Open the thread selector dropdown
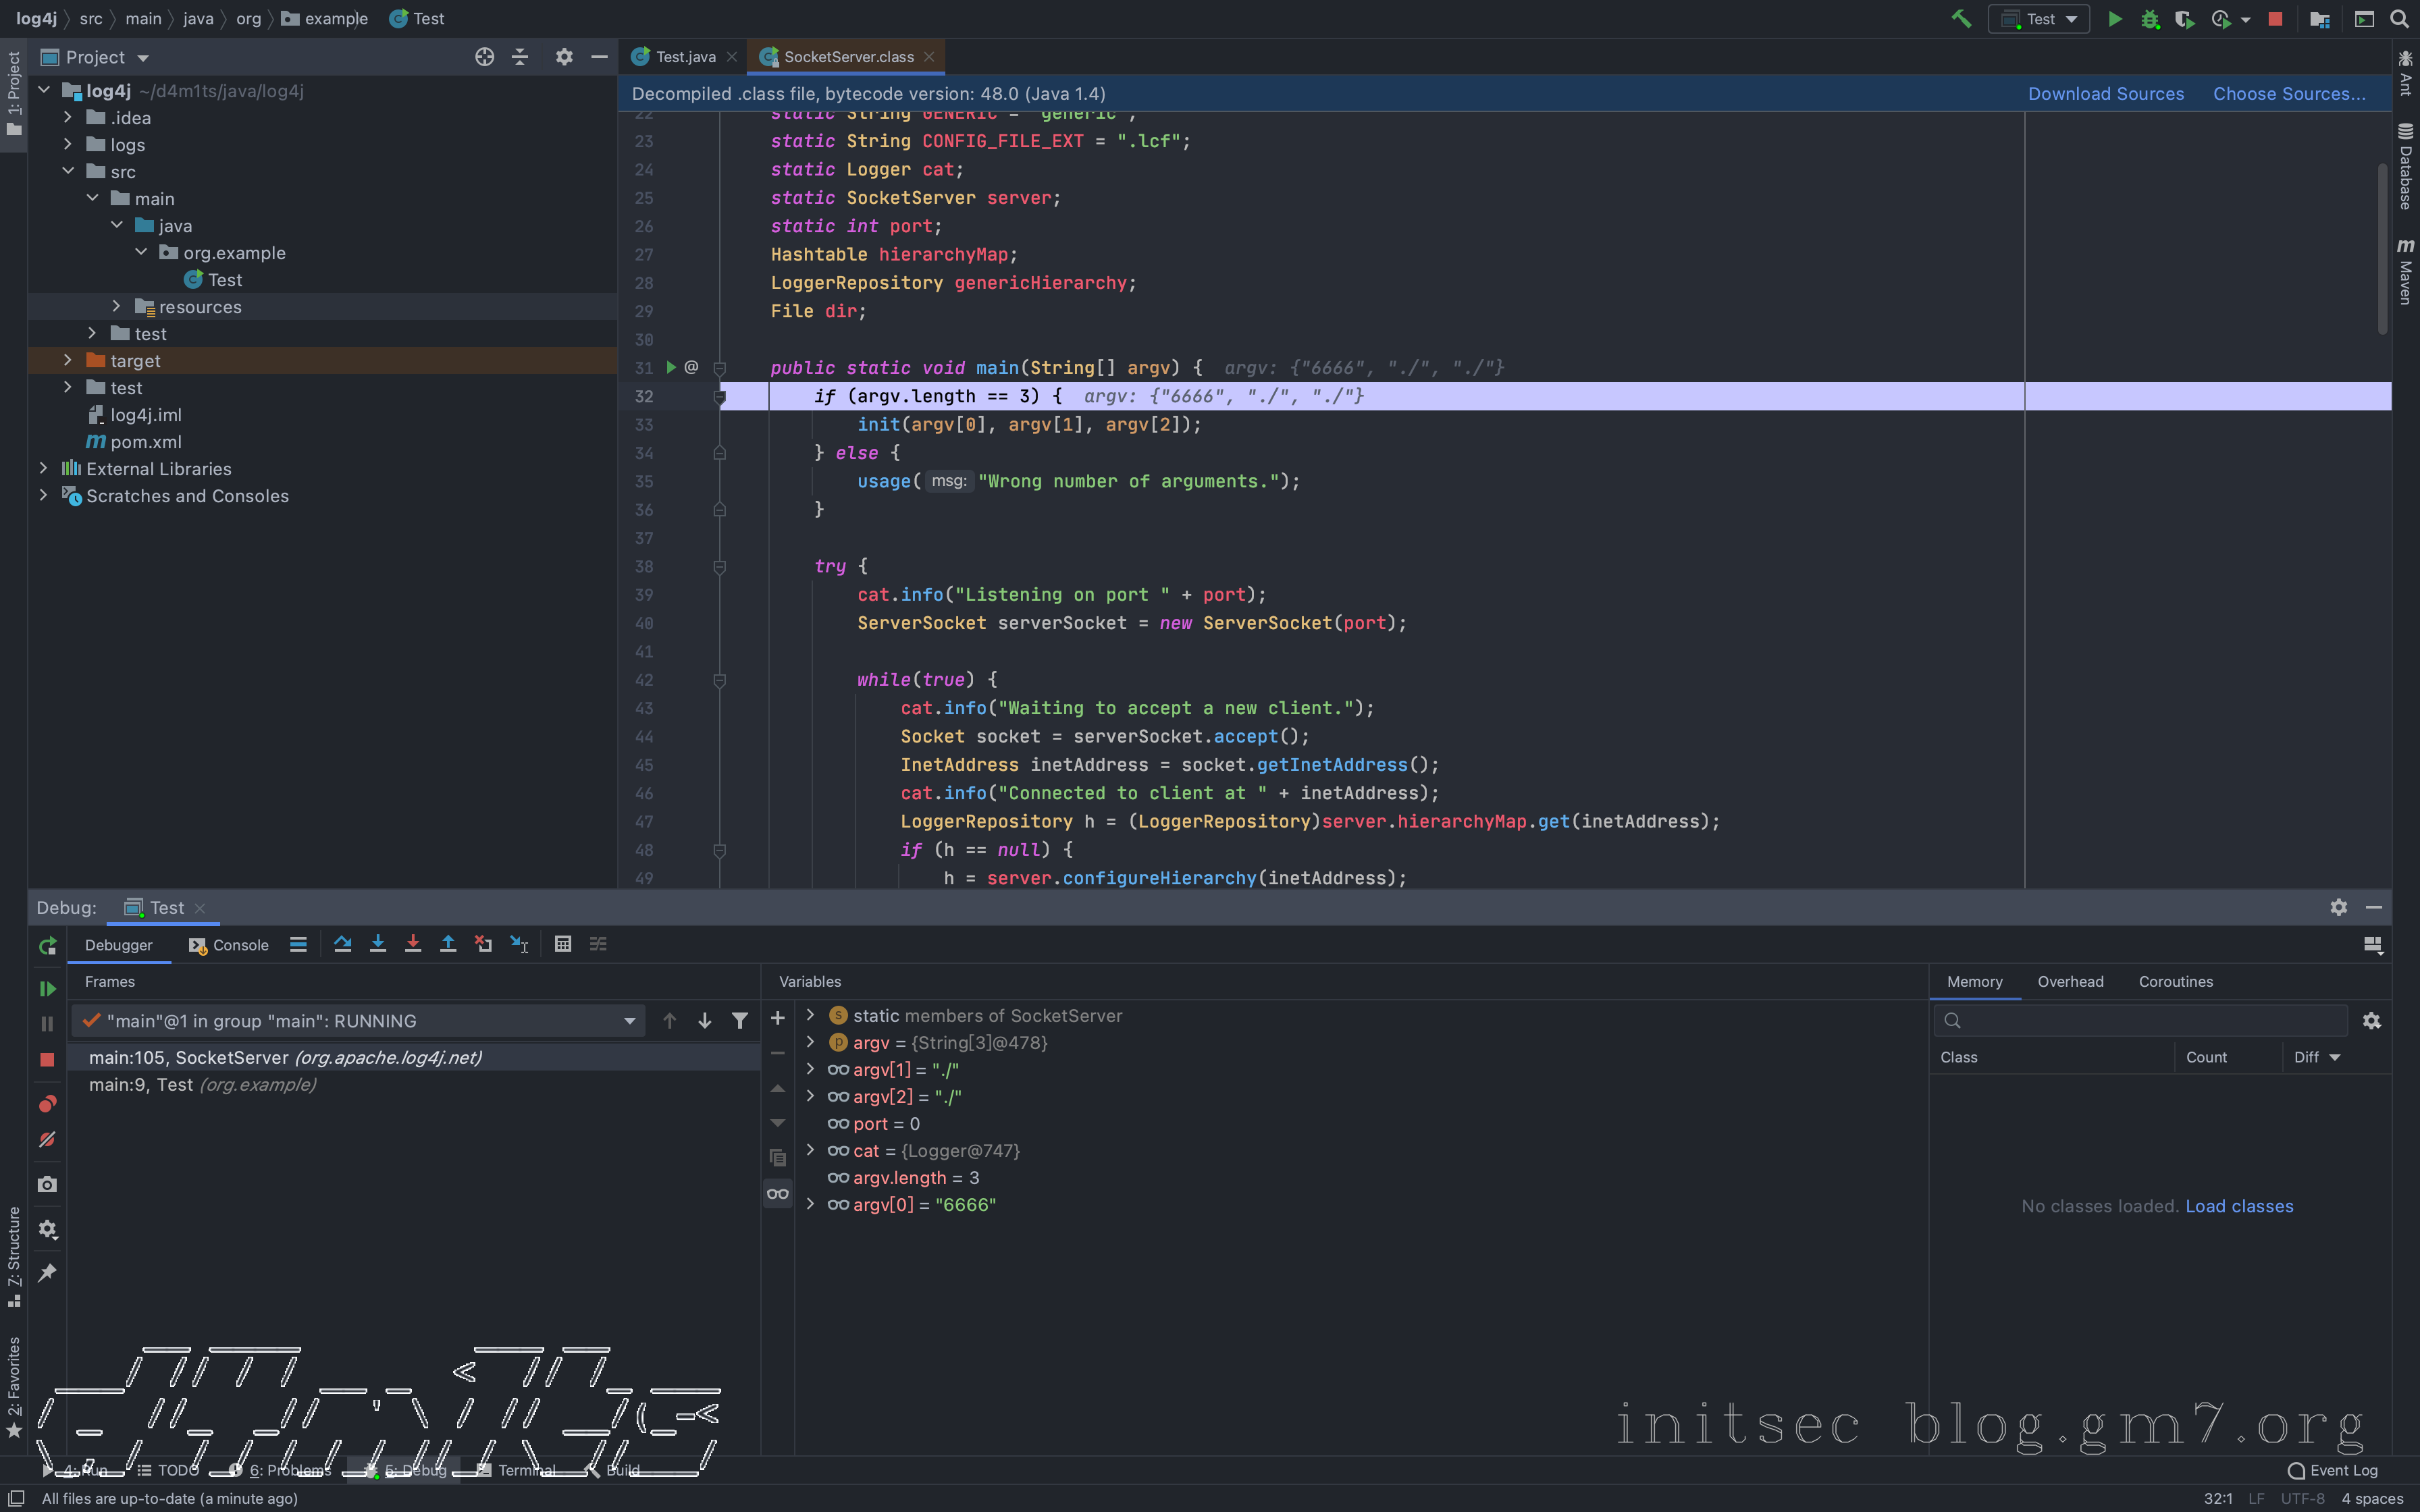 click(x=629, y=1021)
